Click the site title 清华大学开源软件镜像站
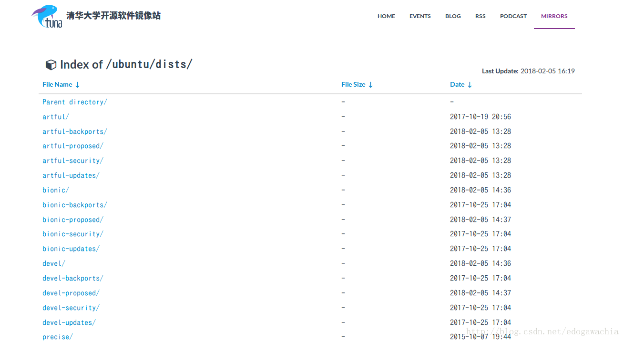 (x=113, y=16)
